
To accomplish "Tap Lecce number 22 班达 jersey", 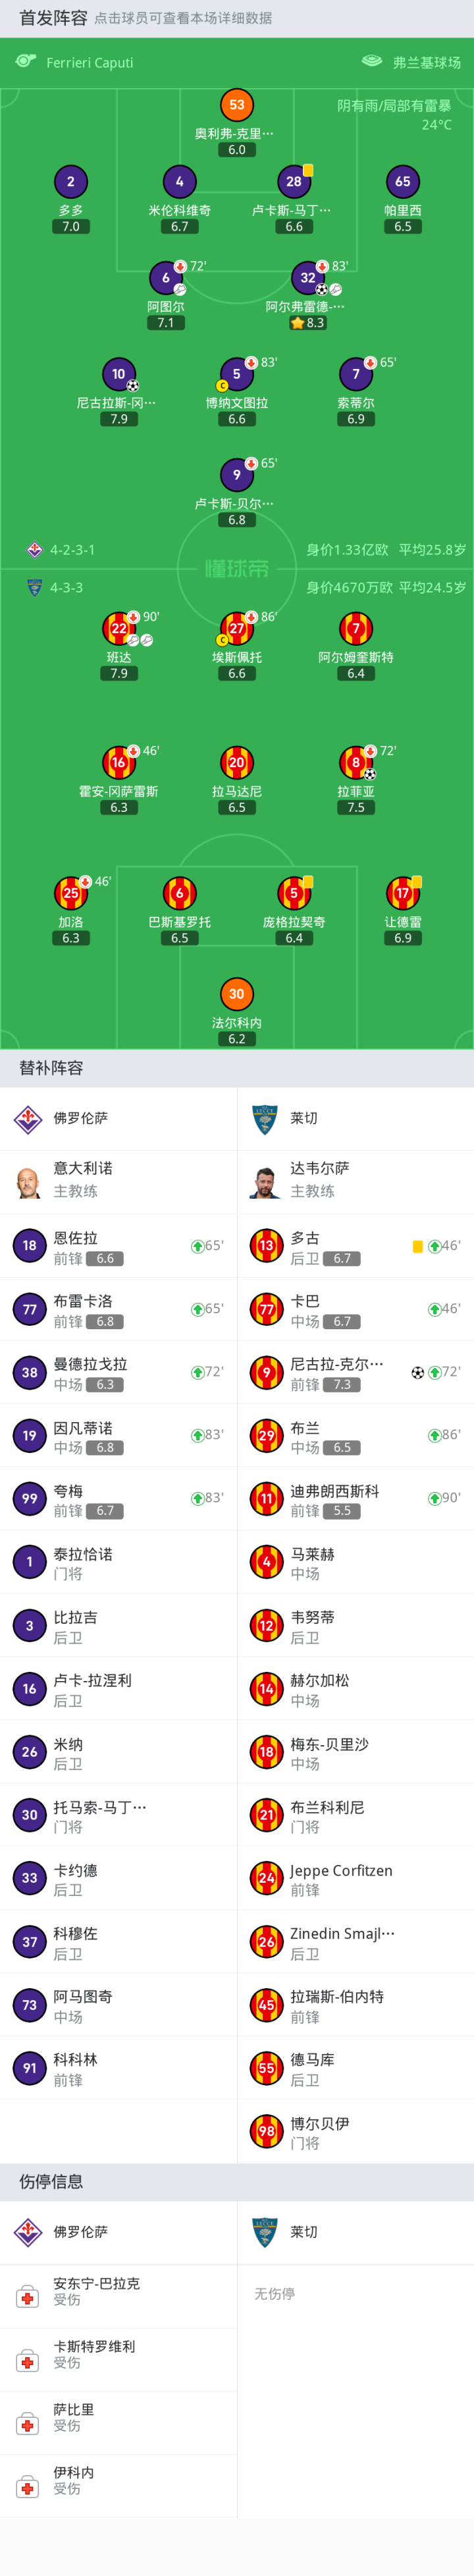I will point(118,628).
